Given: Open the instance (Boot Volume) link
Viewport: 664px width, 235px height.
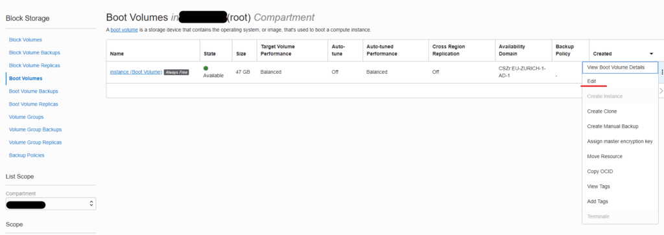Looking at the screenshot, I should tap(136, 73).
